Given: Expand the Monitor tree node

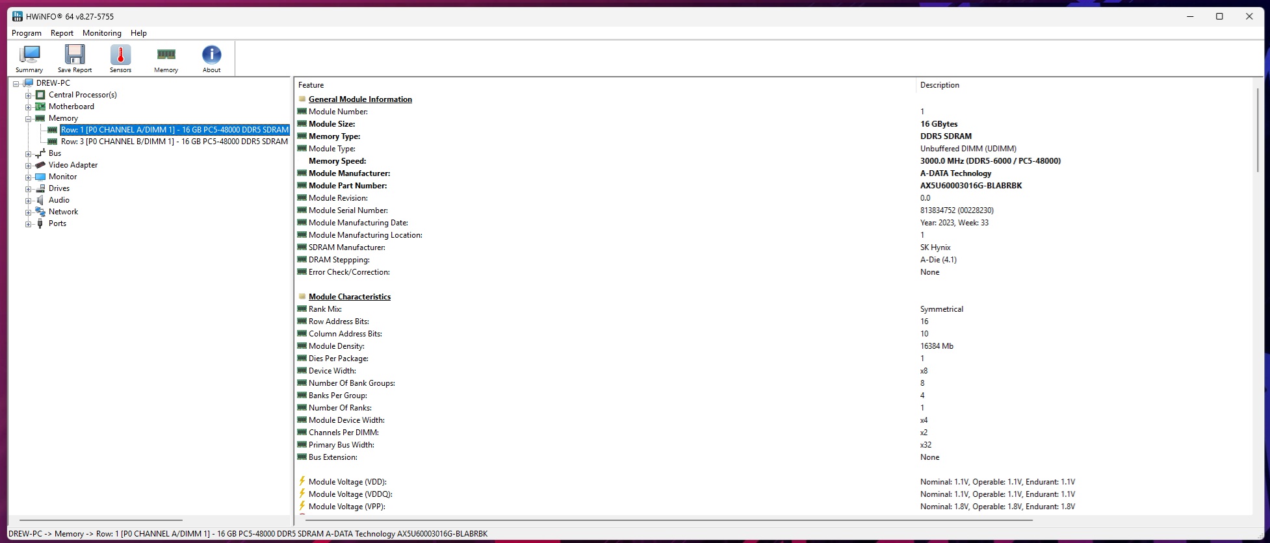Looking at the screenshot, I should click(x=29, y=177).
